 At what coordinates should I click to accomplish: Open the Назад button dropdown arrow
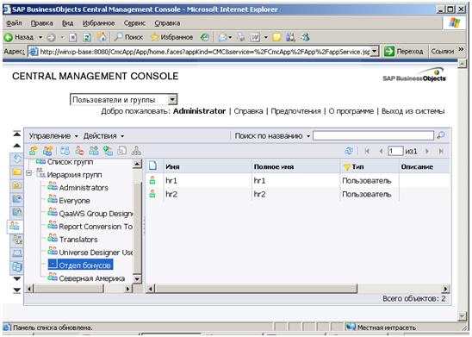coord(40,37)
